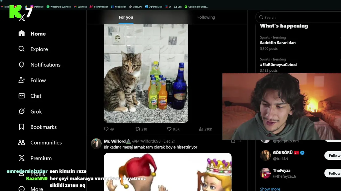Screen dimensions: 341x191
Task: Open the Dec 21 post timestamp
Action: click(x=169, y=141)
